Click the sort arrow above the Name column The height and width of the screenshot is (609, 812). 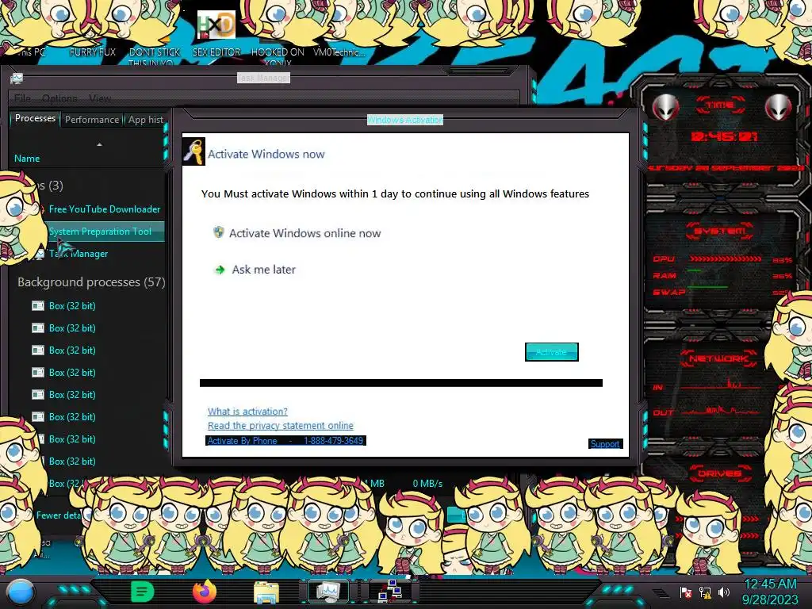99,144
